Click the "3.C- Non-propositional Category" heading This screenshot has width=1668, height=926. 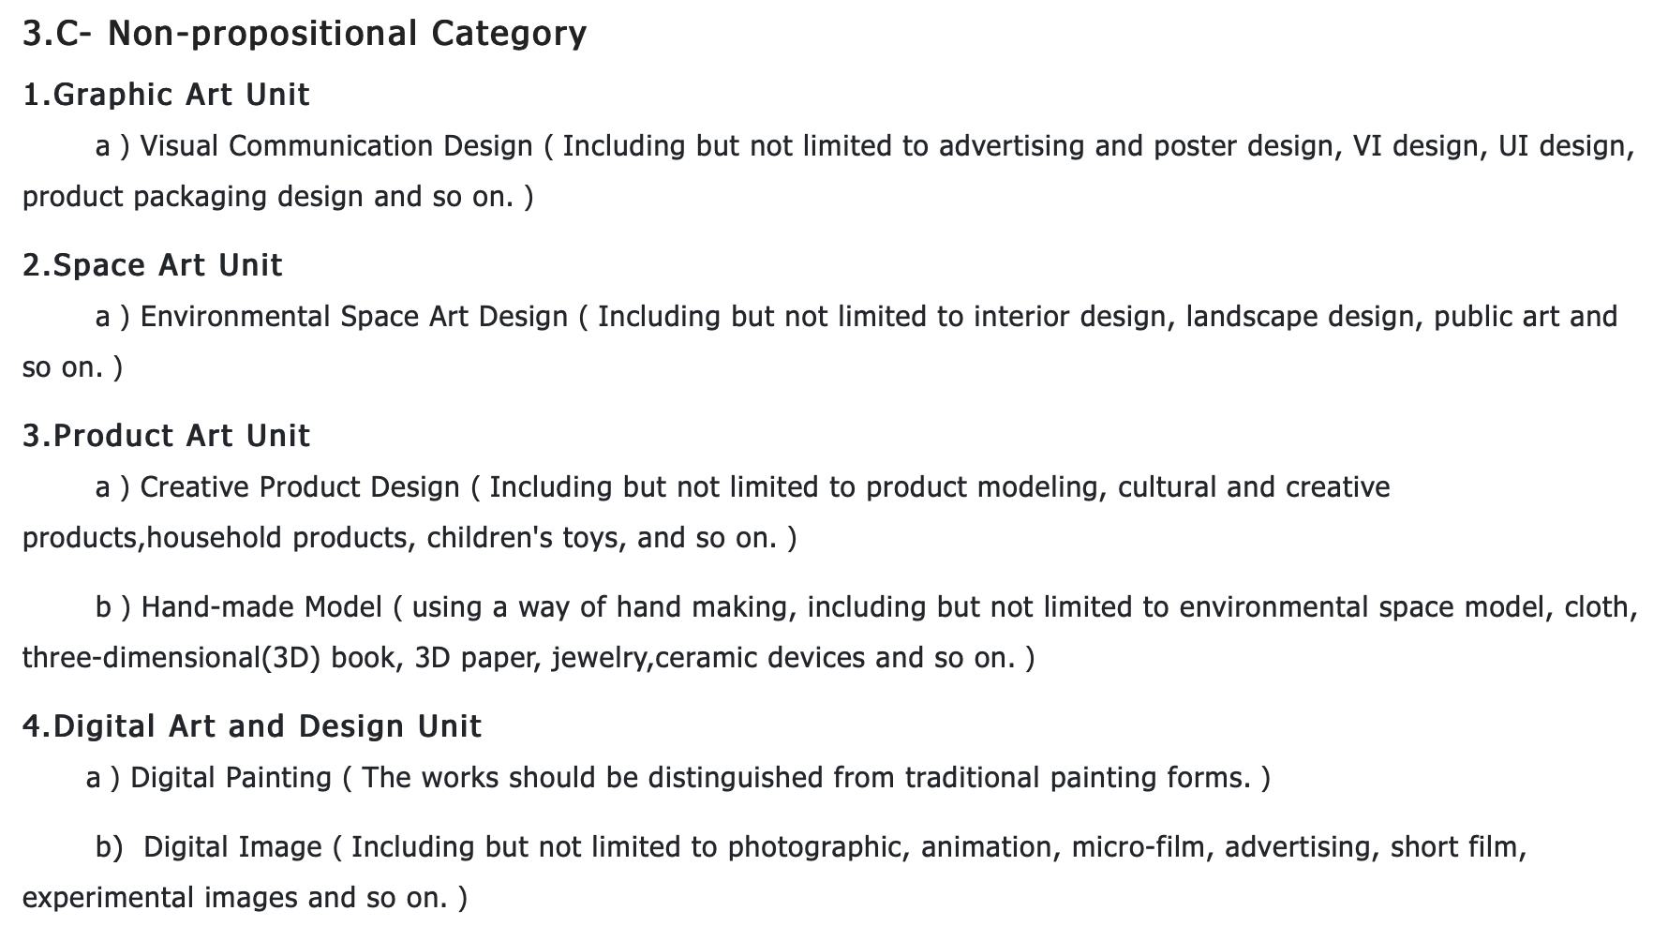click(305, 34)
